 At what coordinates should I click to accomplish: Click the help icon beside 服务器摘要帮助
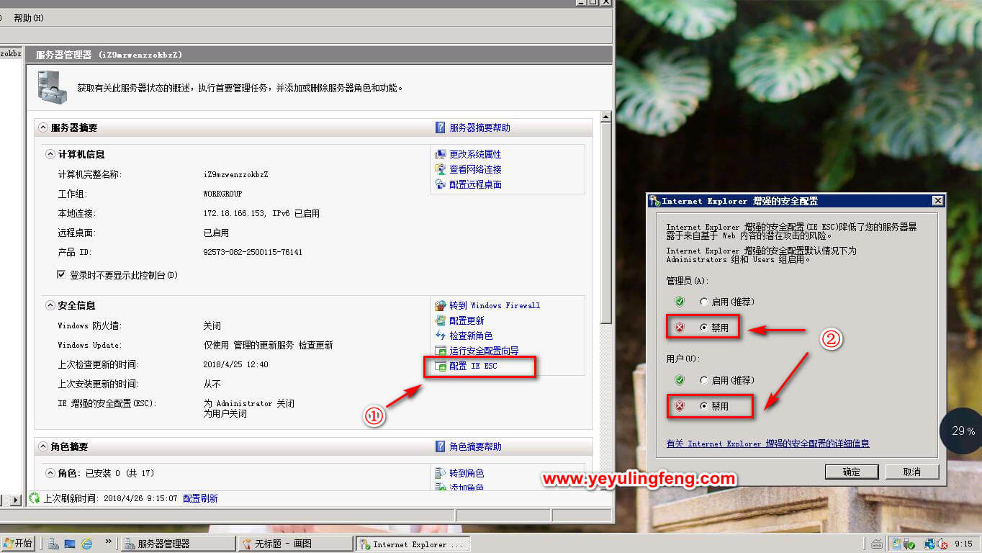441,127
